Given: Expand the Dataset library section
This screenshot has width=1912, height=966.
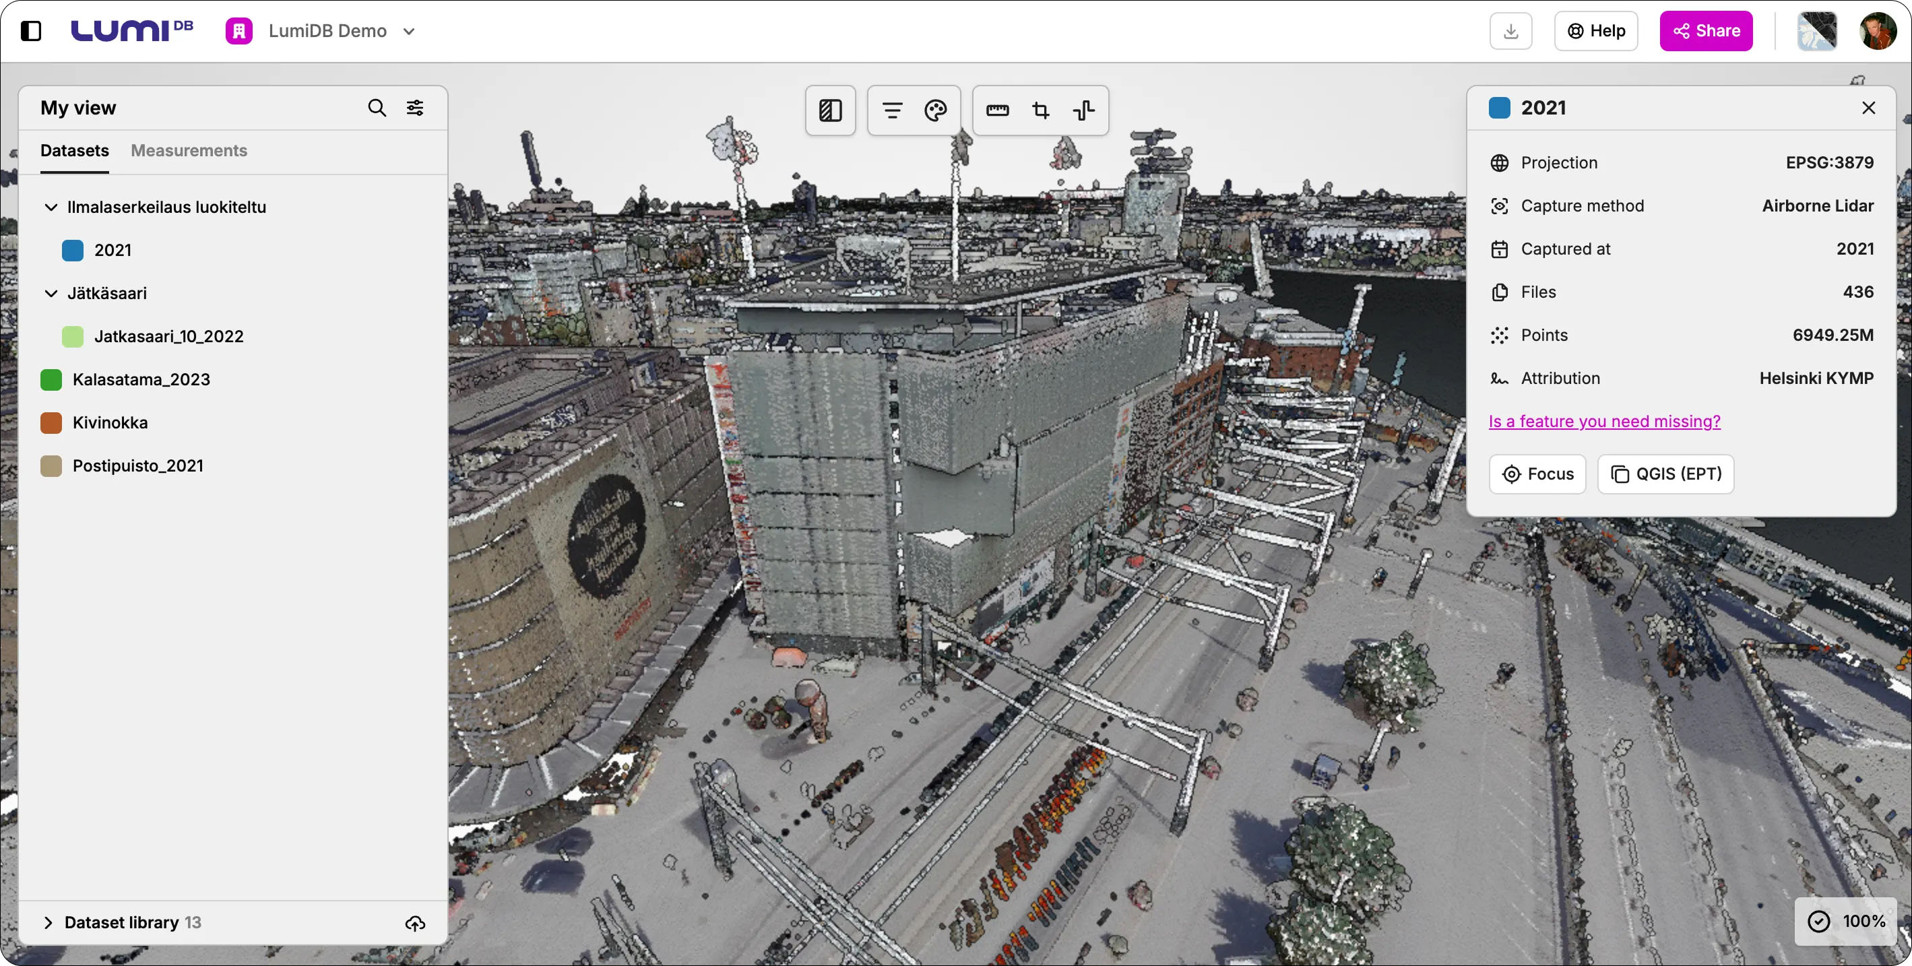Looking at the screenshot, I should [x=49, y=922].
